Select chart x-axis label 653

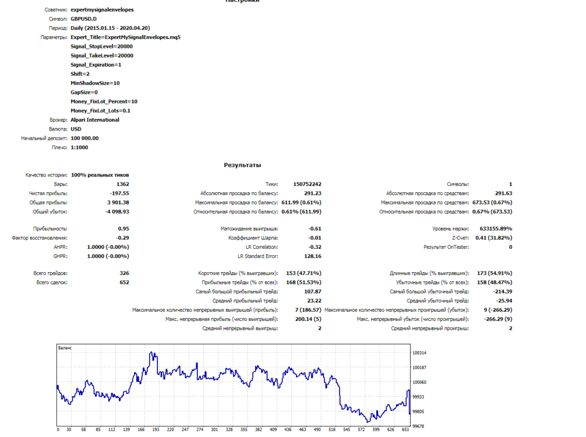(405, 429)
